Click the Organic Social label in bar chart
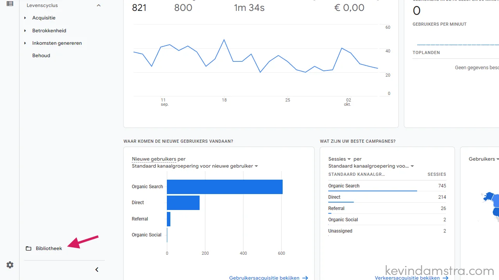Screen dimensions: 499x280 click(147, 235)
